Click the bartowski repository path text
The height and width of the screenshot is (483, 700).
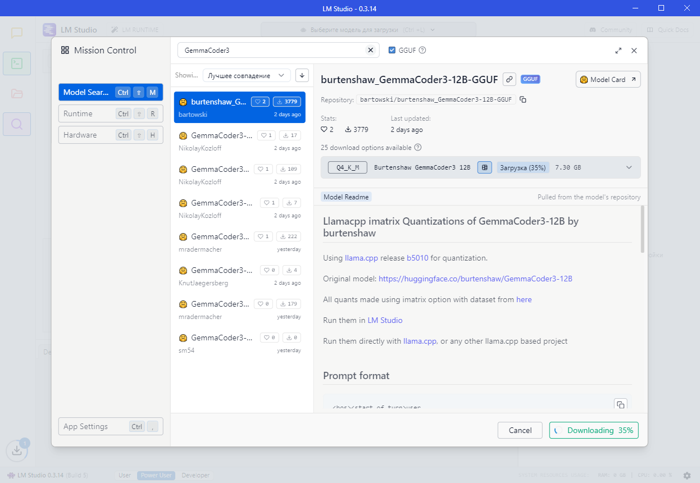(436, 99)
